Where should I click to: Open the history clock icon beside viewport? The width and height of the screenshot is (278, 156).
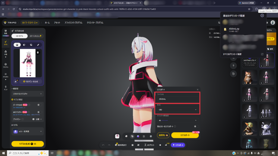233,74
